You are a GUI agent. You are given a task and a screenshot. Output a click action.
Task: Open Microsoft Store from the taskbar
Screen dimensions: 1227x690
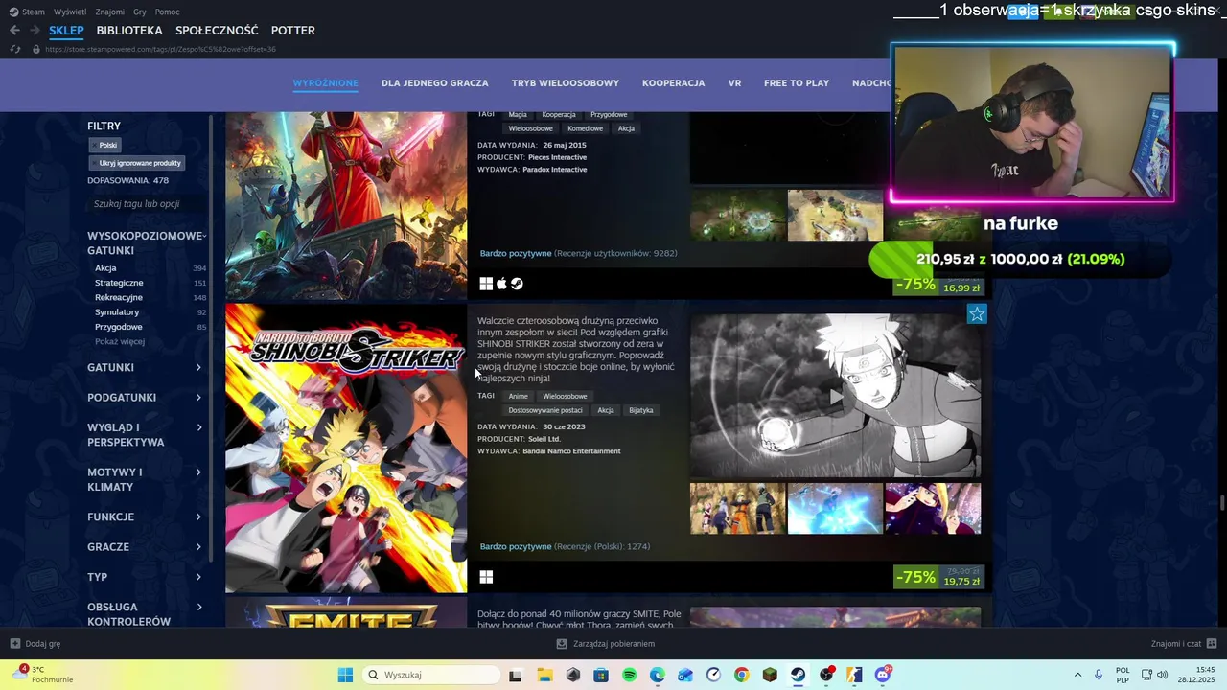point(601,675)
